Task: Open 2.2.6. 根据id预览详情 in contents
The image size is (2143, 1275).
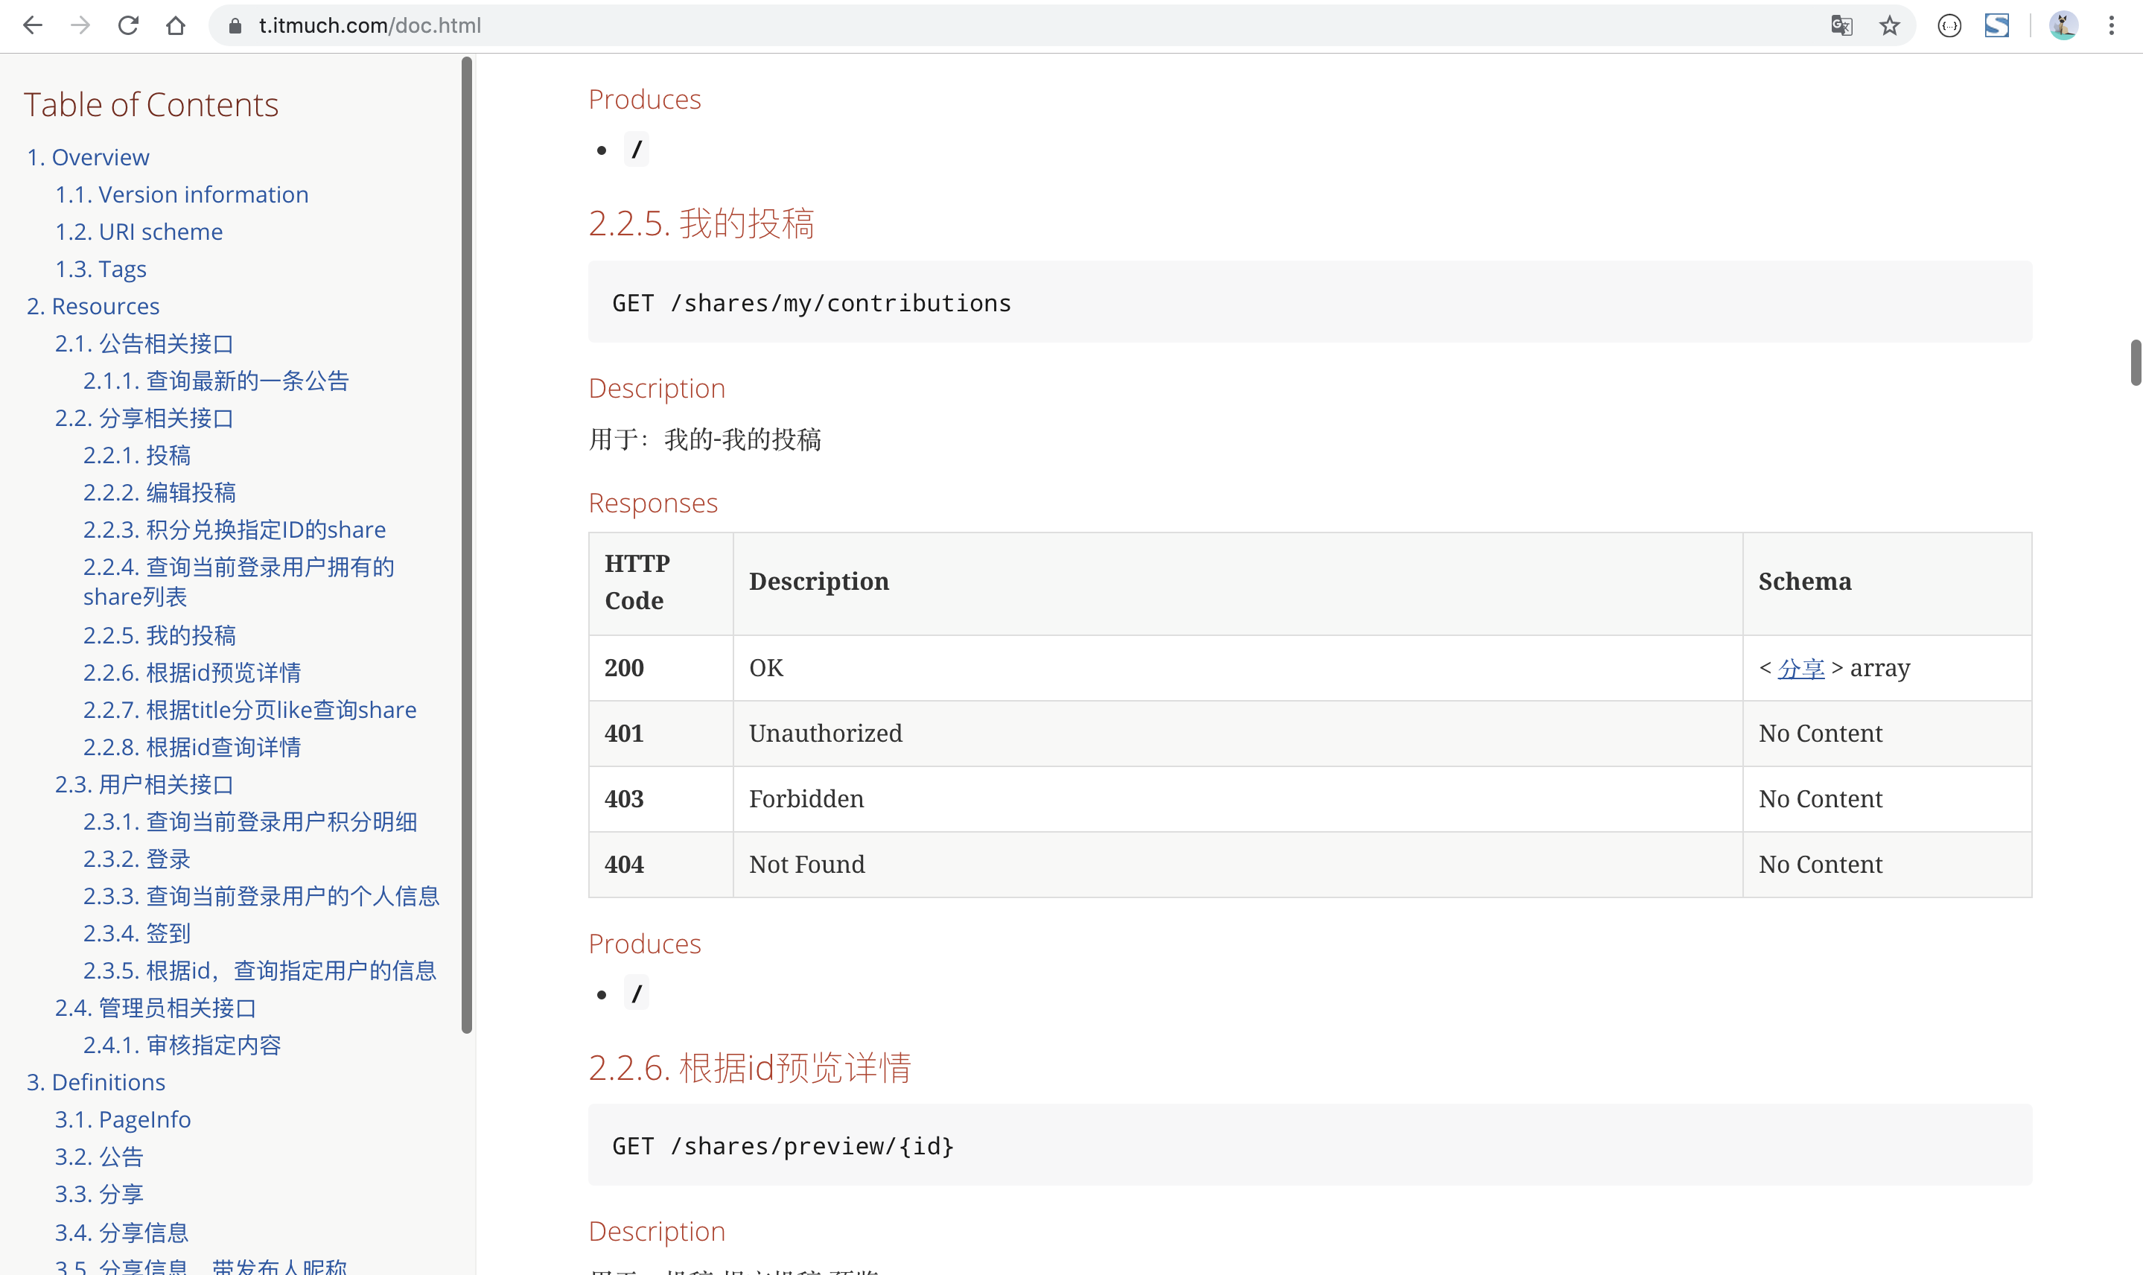Action: (191, 673)
